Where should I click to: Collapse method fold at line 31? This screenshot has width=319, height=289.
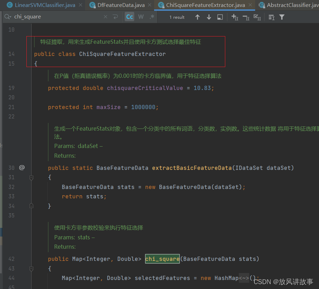click(31, 178)
